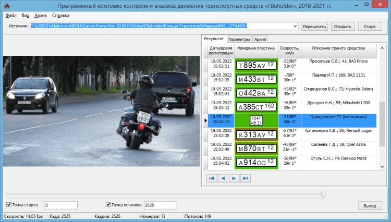Switch to the Параметры tab
391x222 pixels.
pos(239,40)
